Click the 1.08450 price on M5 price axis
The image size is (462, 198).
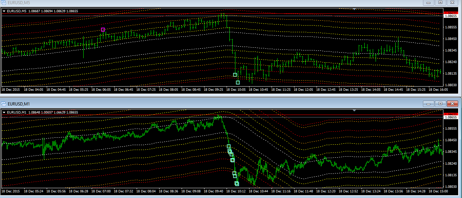click(x=451, y=39)
